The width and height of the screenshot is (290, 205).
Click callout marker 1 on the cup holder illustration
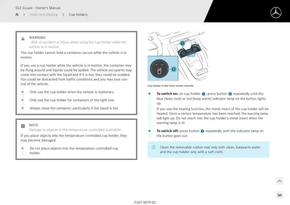(x=182, y=43)
